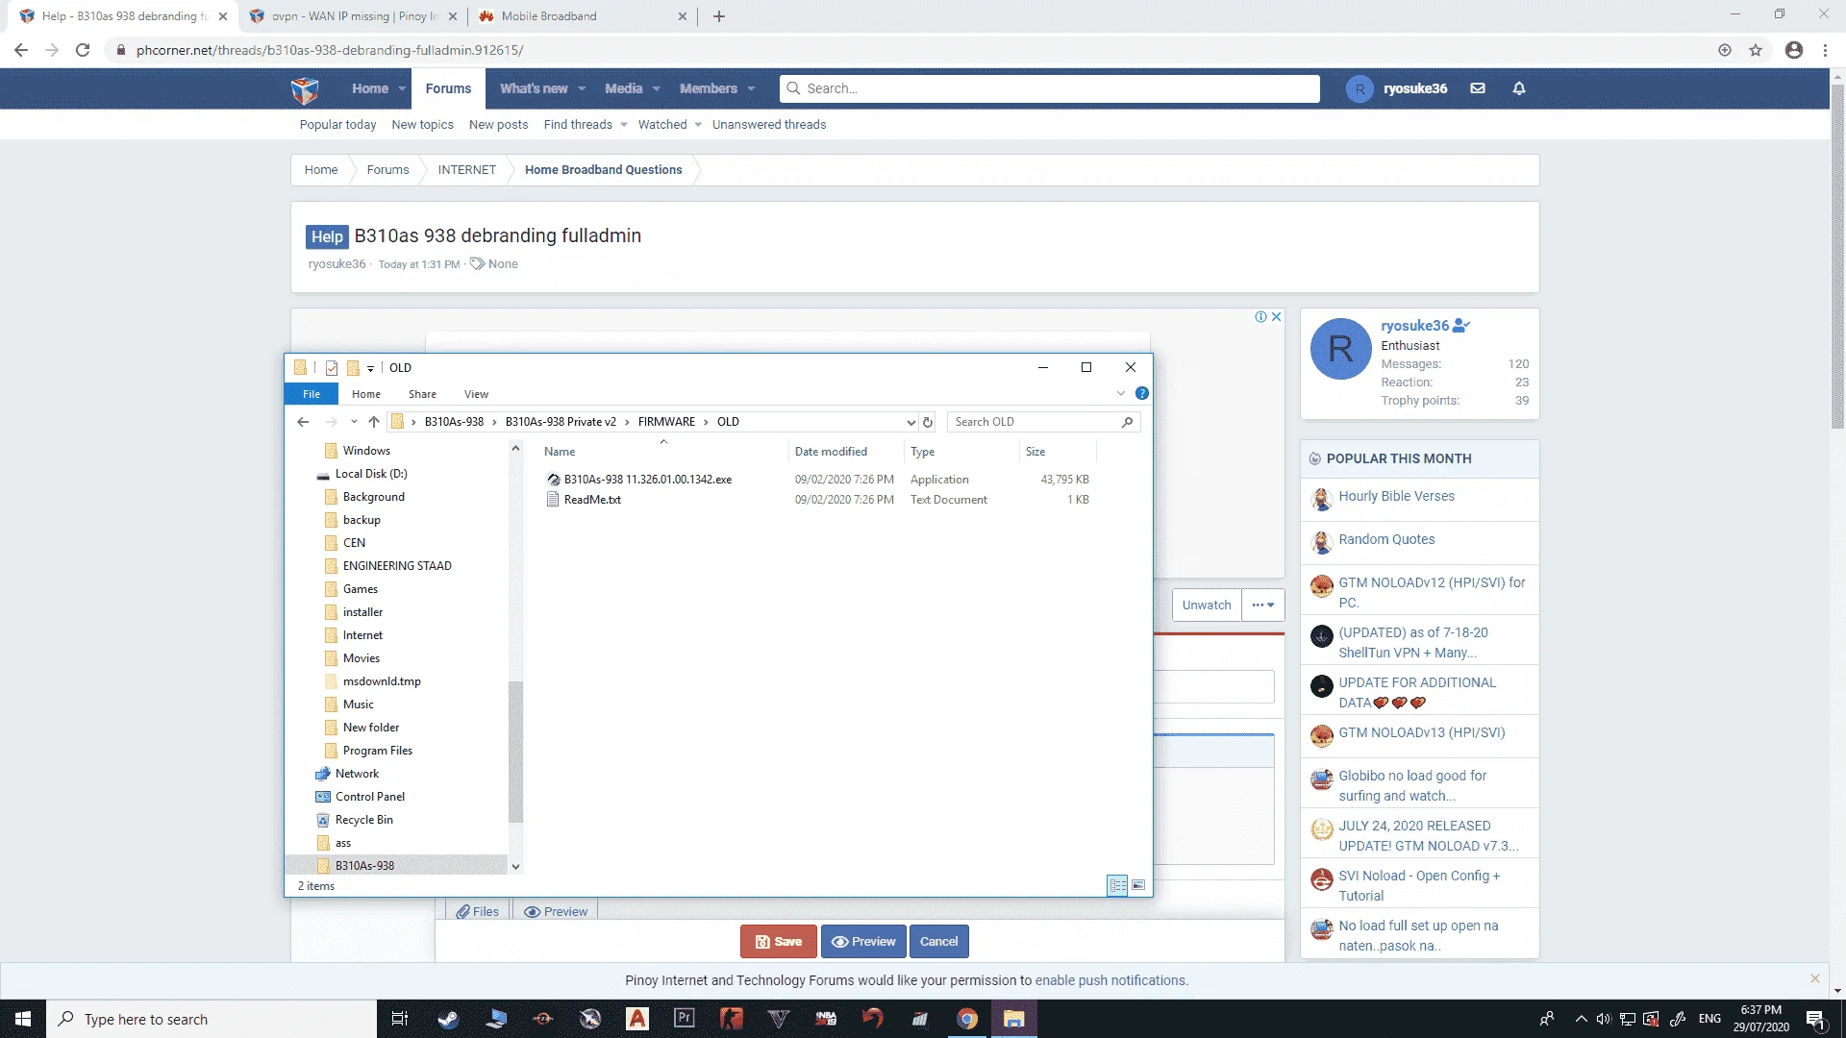
Task: Expand the Find threads dropdown
Action: point(624,125)
